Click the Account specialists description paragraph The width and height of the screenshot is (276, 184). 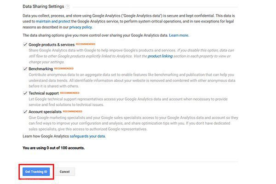tap(133, 123)
